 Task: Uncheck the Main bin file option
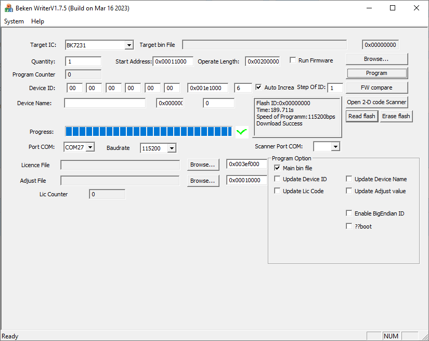pos(277,168)
